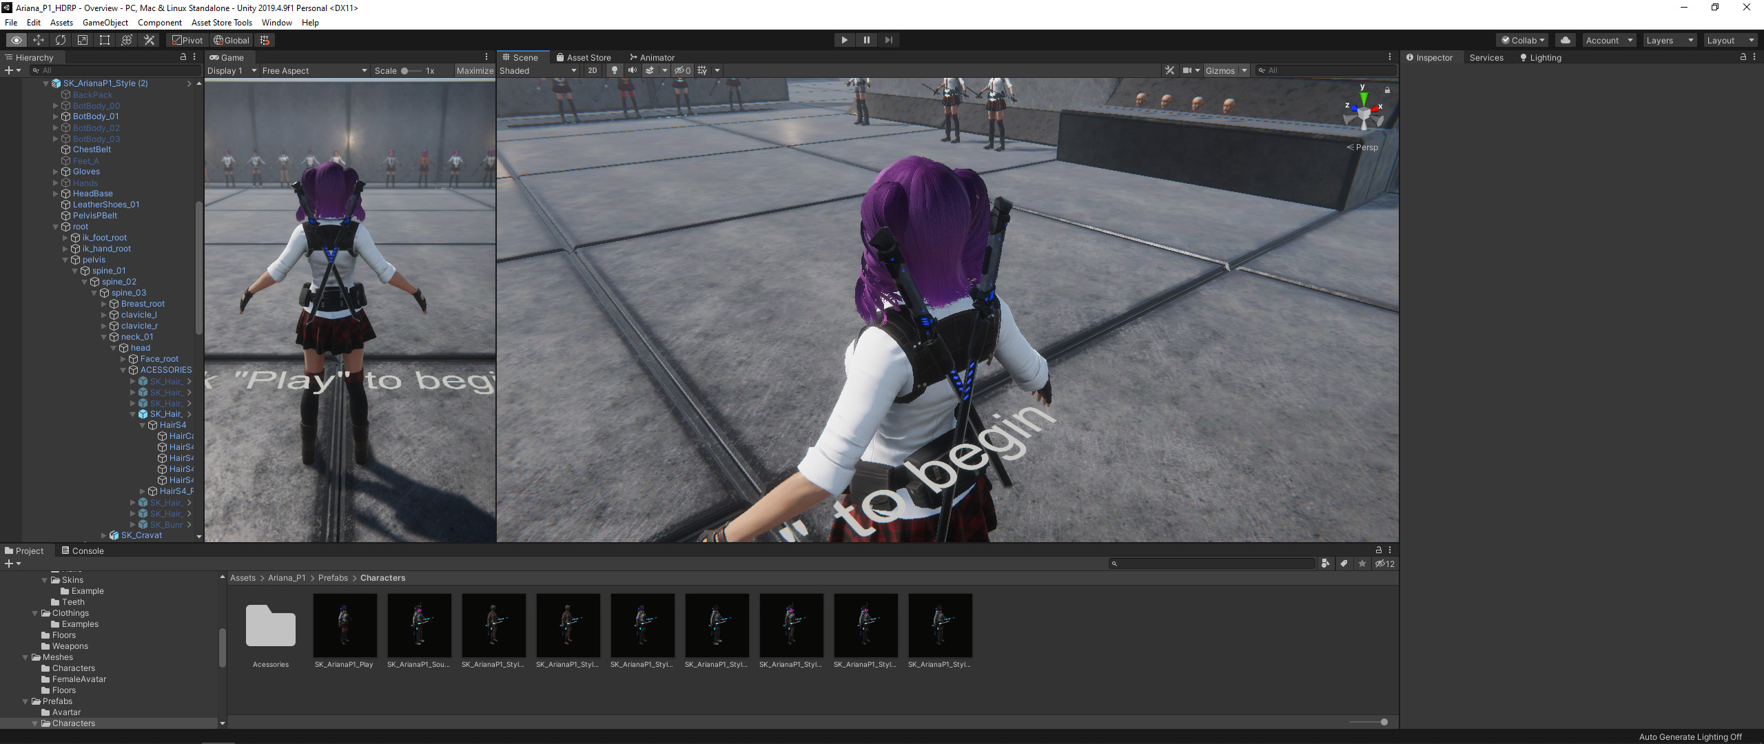Toggle hidden objects visibility counter in Scene
This screenshot has width=1764, height=744.
(683, 70)
